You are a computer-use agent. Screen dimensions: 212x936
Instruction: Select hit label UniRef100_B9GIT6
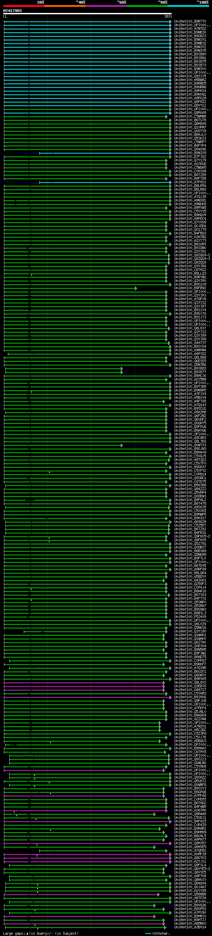tap(190, 313)
